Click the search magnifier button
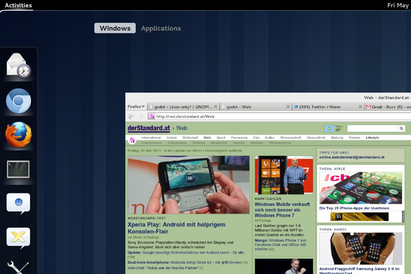 click(401, 128)
